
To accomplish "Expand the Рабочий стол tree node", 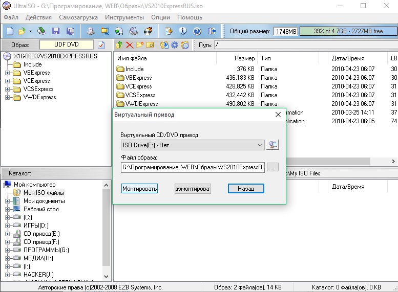I will [x=7, y=210].
